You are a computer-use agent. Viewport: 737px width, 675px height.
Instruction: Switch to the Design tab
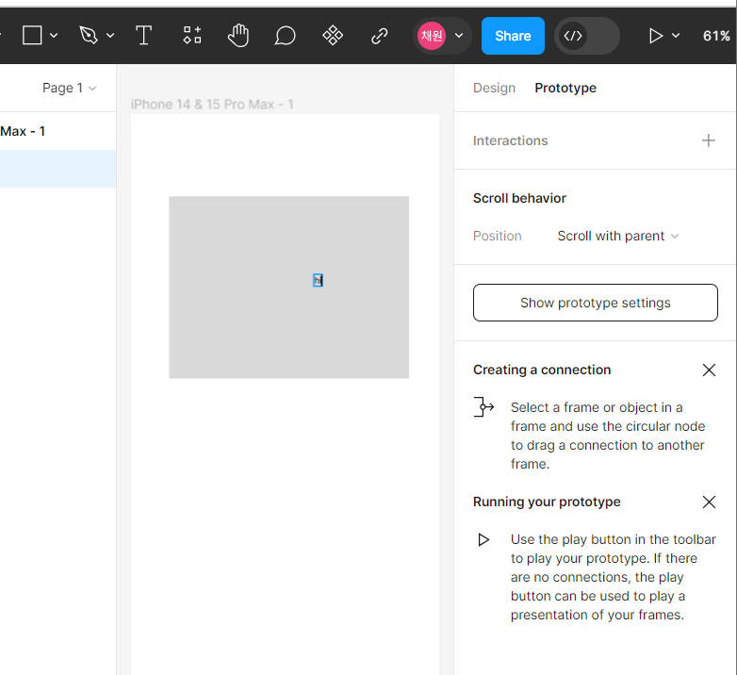coord(494,88)
